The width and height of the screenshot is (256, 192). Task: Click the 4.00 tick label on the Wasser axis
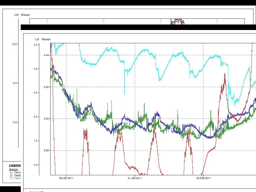[46, 55]
